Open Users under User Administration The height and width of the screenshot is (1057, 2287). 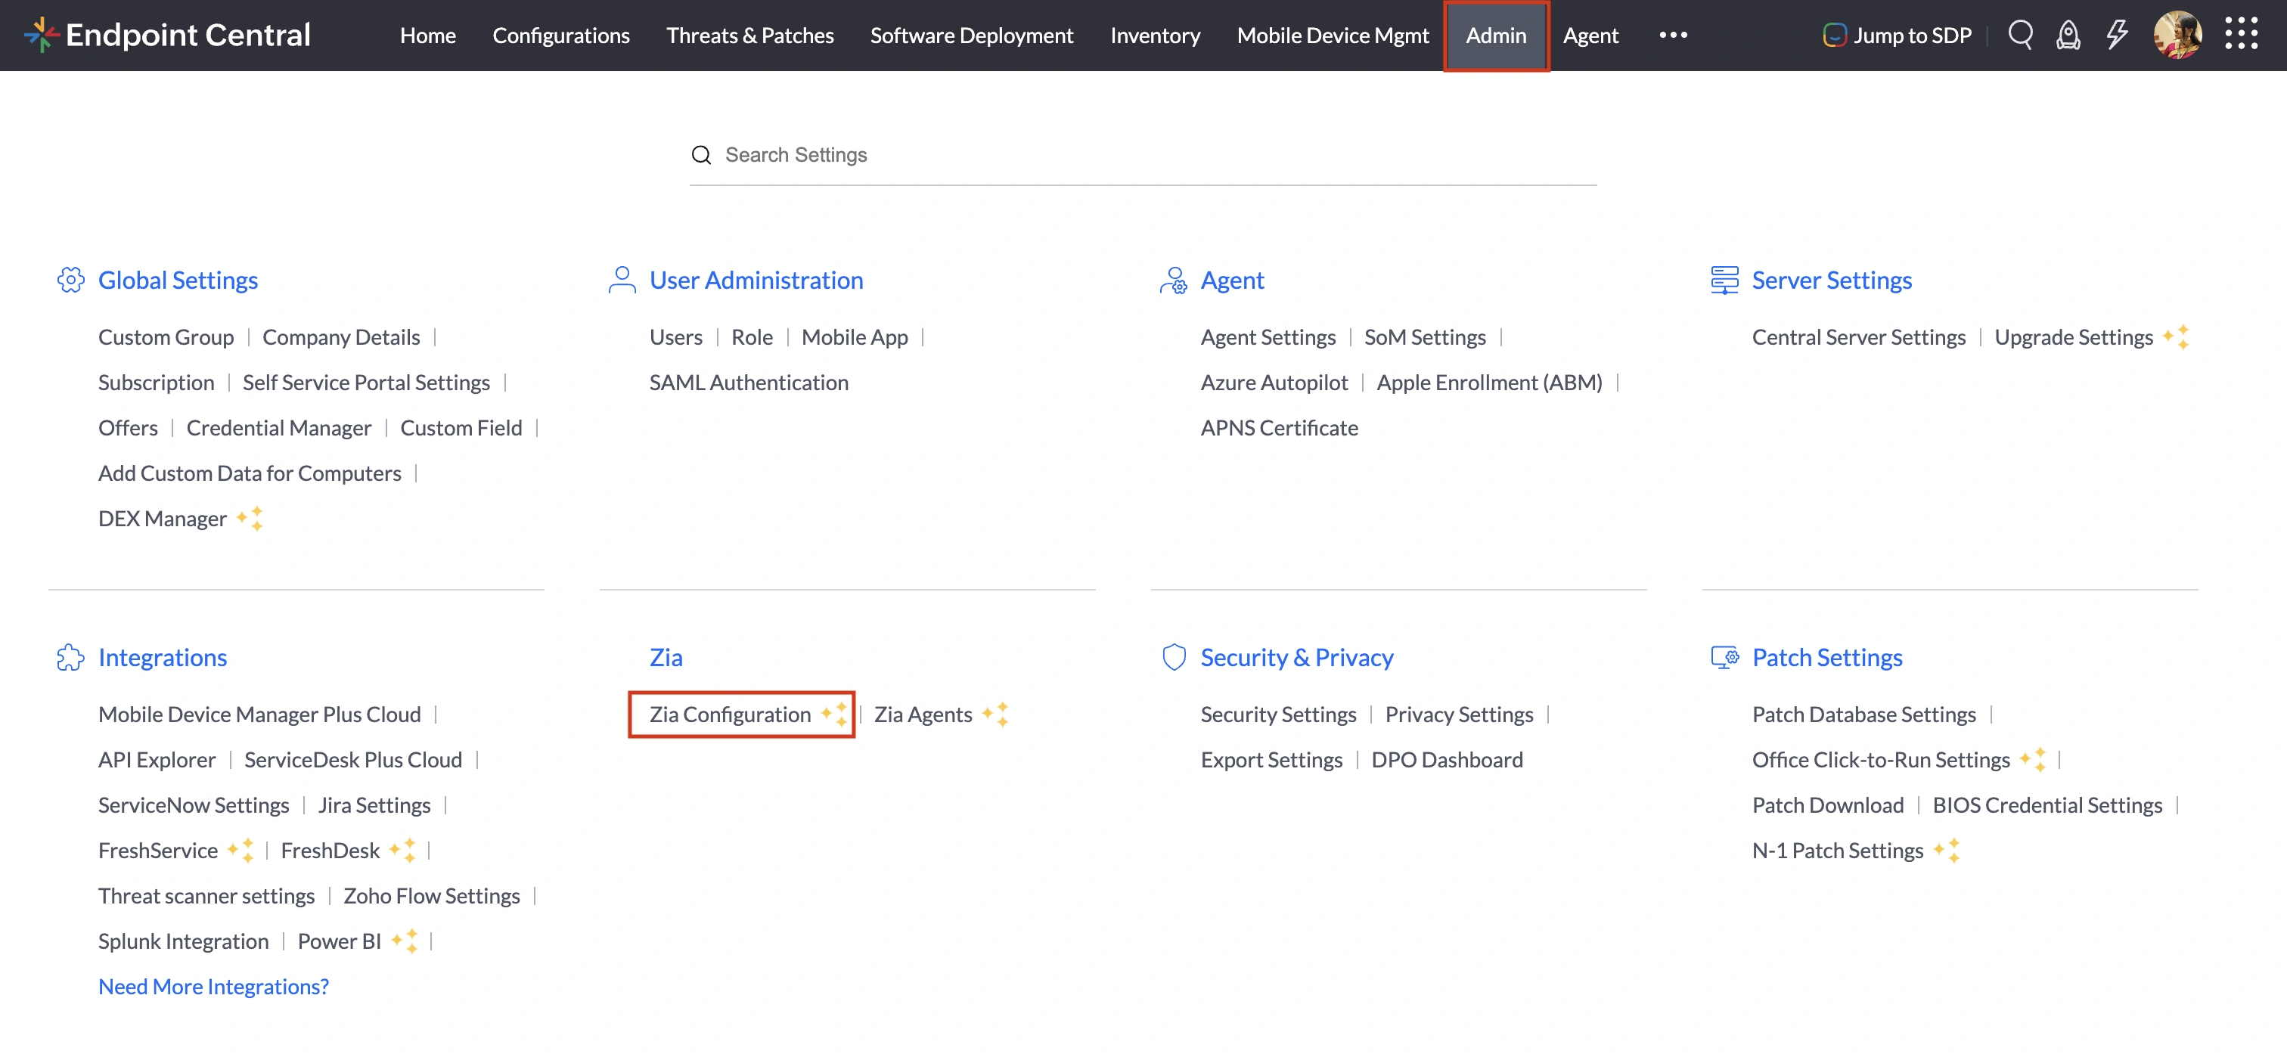point(675,336)
